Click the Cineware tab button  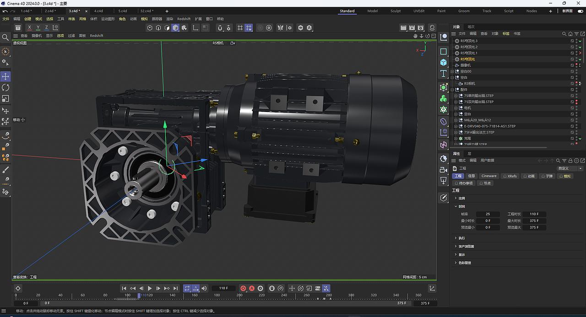[488, 176]
